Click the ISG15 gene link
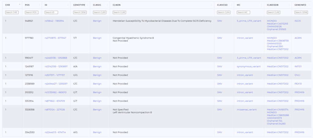This screenshot has width=313, height=138. pyautogui.click(x=298, y=21)
